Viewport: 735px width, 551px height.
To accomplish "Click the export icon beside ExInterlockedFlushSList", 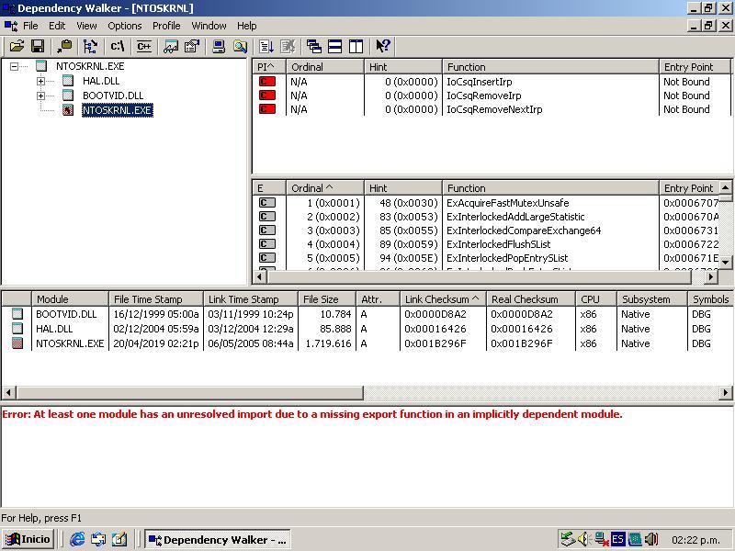I will click(x=267, y=244).
